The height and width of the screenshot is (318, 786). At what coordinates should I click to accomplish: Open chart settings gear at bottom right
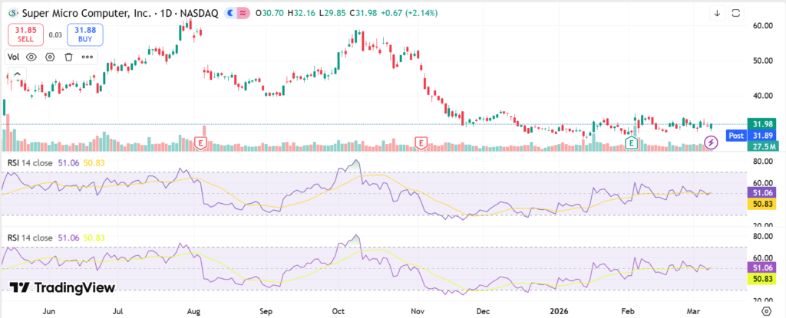tap(765, 310)
